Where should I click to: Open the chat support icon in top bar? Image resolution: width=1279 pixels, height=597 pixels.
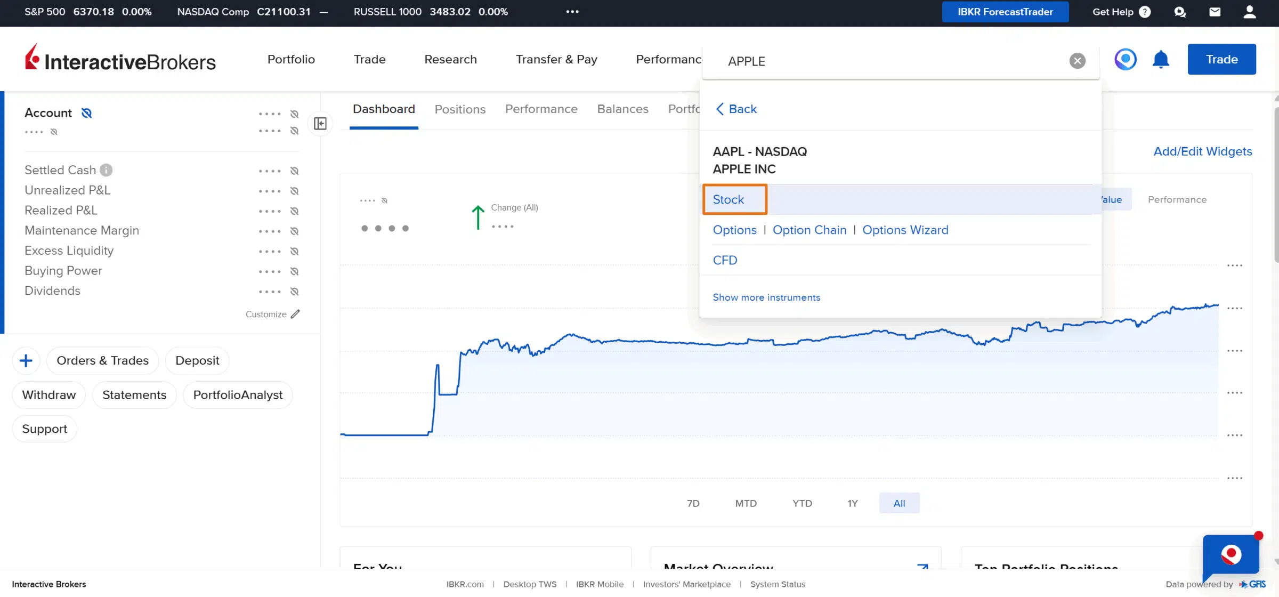click(1180, 12)
